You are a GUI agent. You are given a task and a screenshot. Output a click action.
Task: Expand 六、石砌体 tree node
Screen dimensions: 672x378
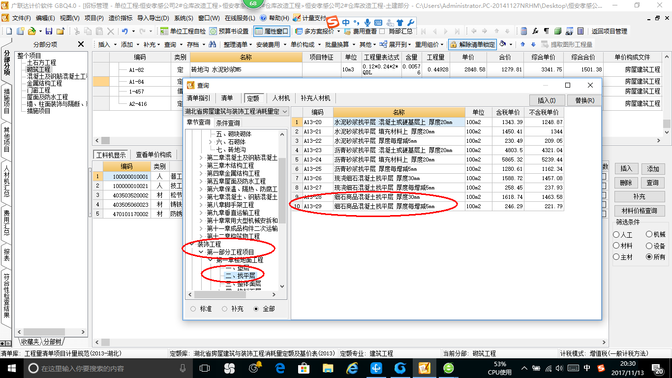(211, 142)
